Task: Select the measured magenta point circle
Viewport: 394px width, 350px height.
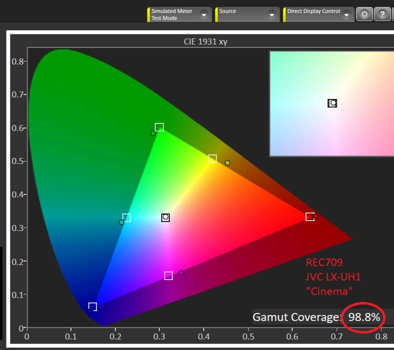Action: tap(181, 273)
